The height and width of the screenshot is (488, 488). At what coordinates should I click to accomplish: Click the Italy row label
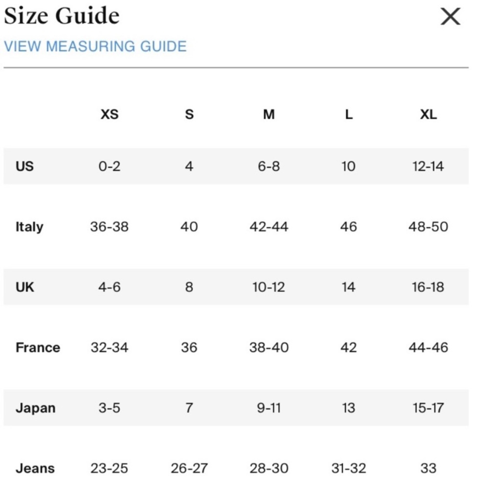[29, 227]
